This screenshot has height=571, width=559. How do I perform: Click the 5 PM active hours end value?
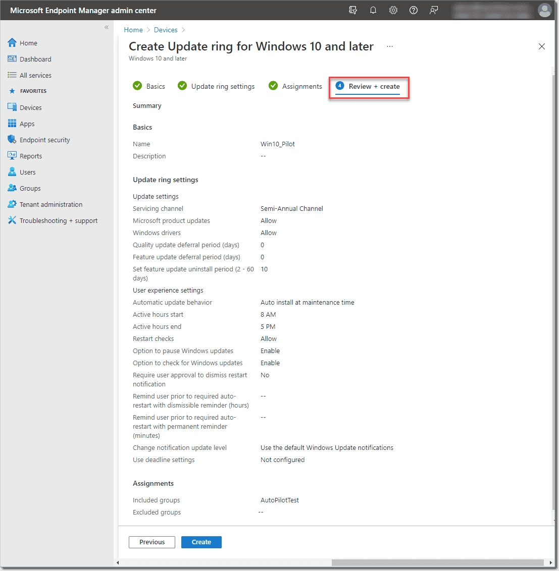click(x=268, y=326)
